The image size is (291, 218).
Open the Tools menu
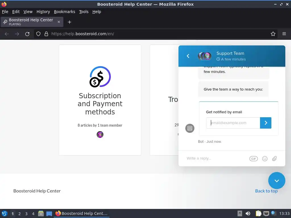pos(84,12)
